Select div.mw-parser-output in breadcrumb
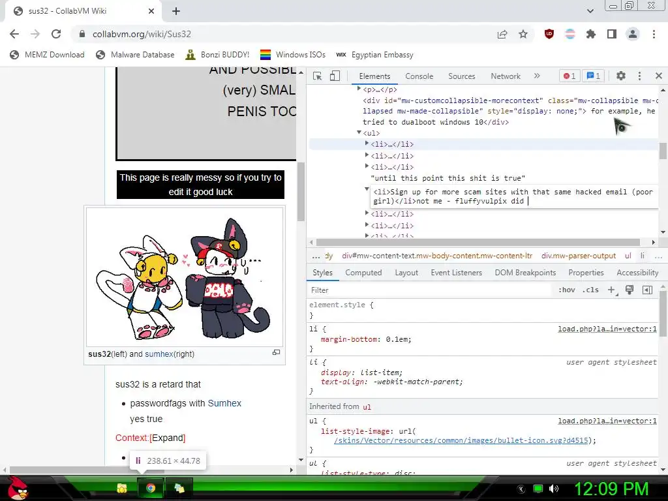The height and width of the screenshot is (501, 668). tap(578, 256)
